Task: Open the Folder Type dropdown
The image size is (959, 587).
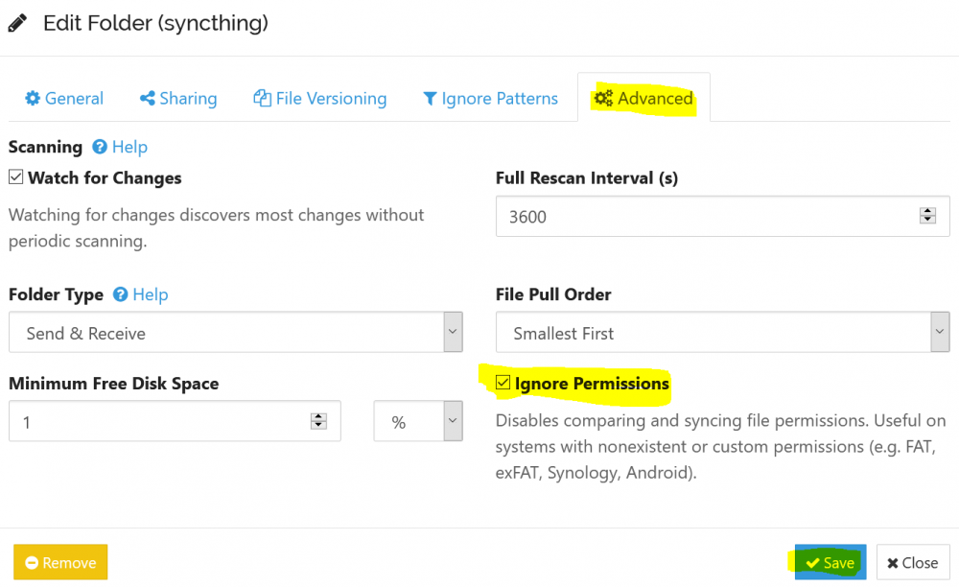Action: pyautogui.click(x=236, y=332)
